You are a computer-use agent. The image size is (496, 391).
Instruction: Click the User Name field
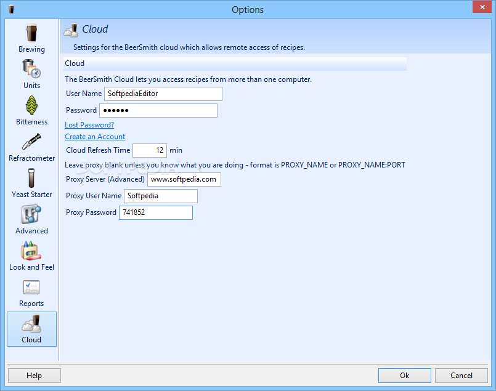(163, 94)
